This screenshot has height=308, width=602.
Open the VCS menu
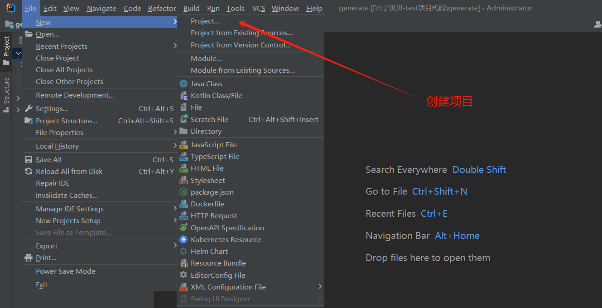[259, 8]
